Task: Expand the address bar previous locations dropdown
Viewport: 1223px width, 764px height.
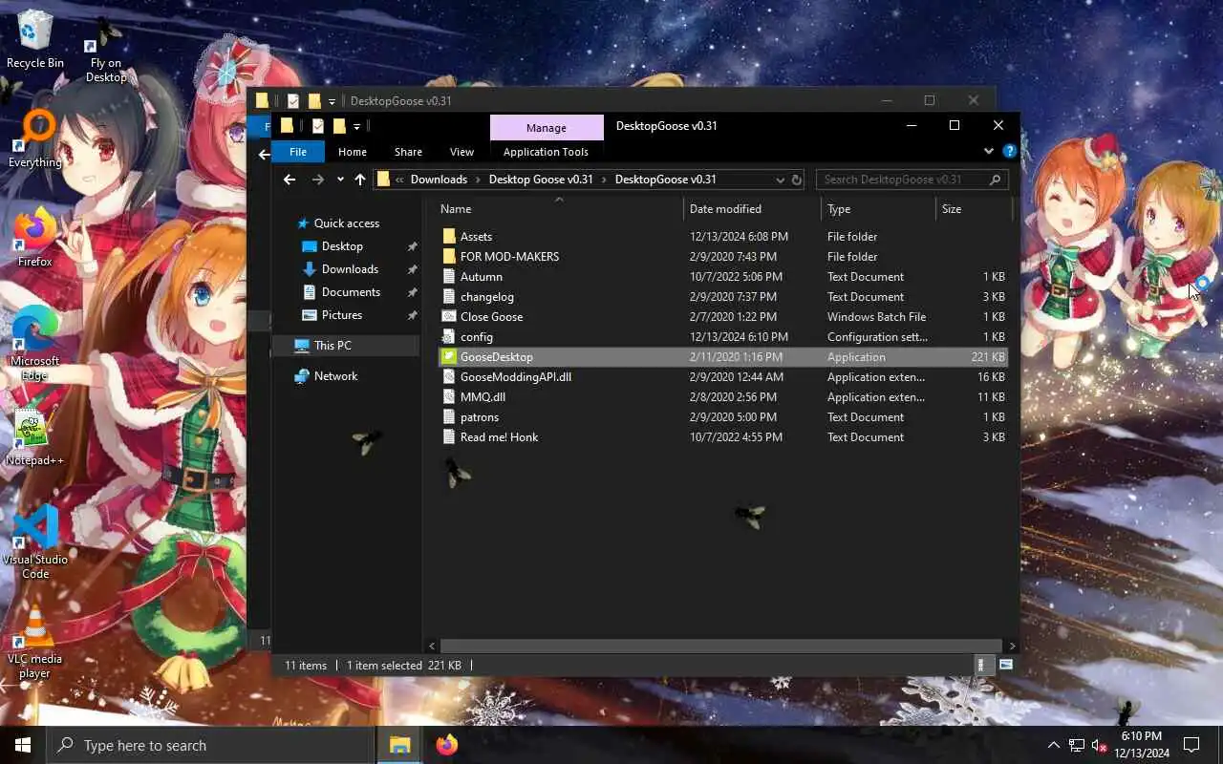Action: coord(781,180)
